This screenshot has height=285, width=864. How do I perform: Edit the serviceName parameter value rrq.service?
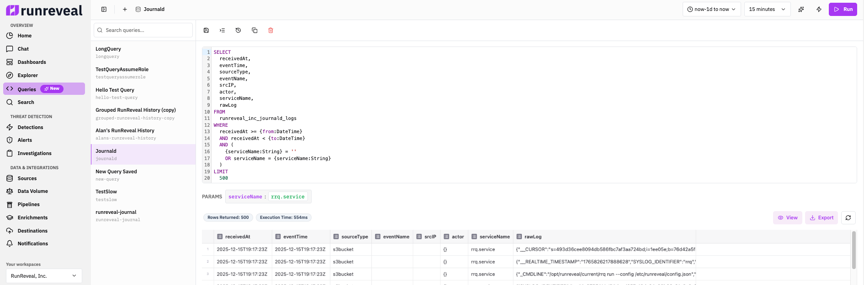288,197
